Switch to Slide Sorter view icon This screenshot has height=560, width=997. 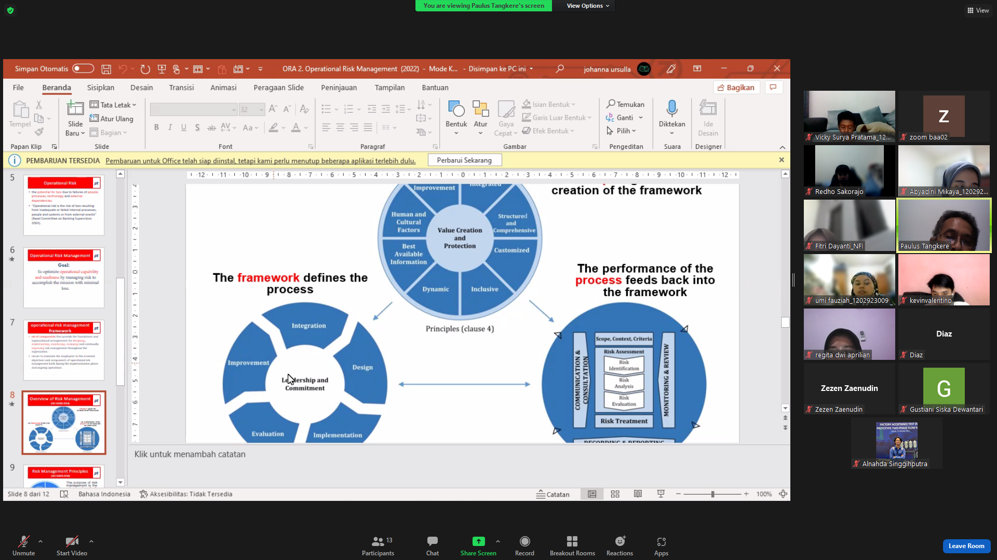coord(615,494)
